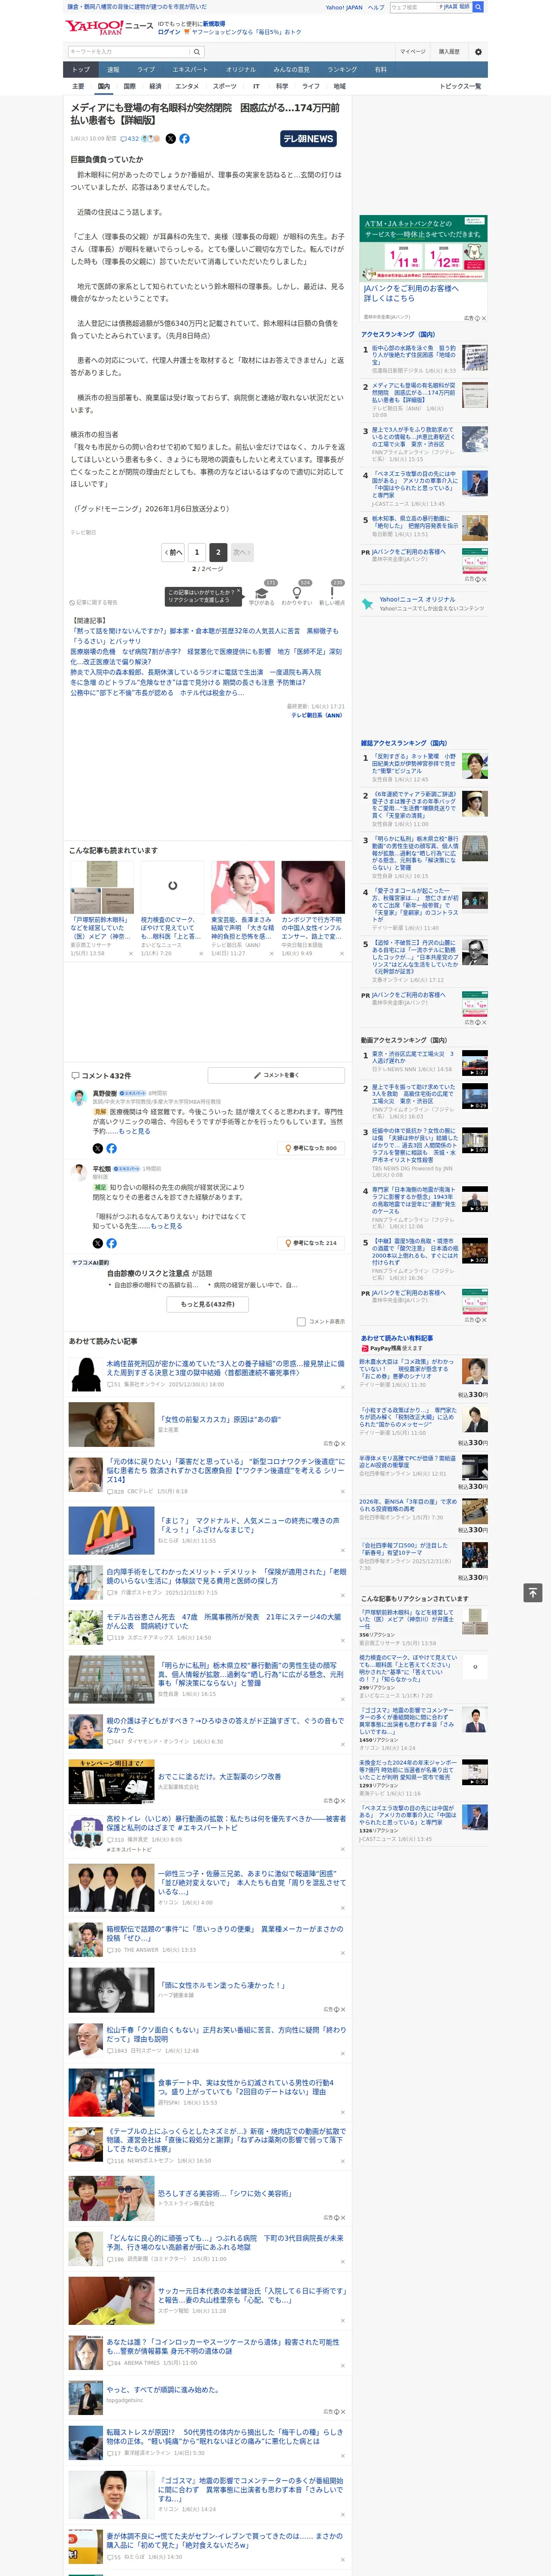Screen dimensions: 551x2576
Task: Mark 真野俊樹's comment 参考になった 800
Action: [x=311, y=1148]
